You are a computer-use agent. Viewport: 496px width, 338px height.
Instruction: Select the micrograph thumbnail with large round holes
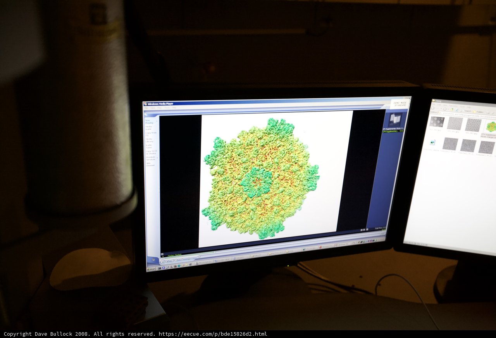click(437, 122)
